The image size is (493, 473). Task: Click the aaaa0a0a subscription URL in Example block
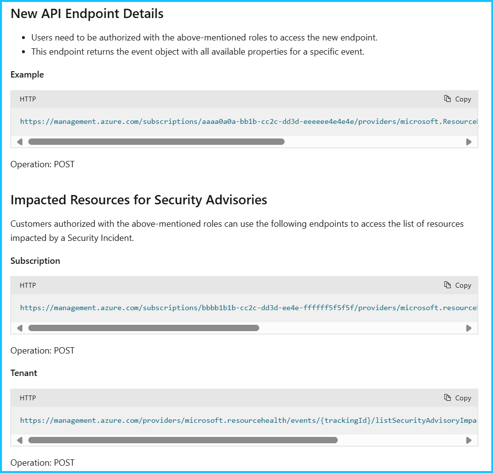pos(248,121)
